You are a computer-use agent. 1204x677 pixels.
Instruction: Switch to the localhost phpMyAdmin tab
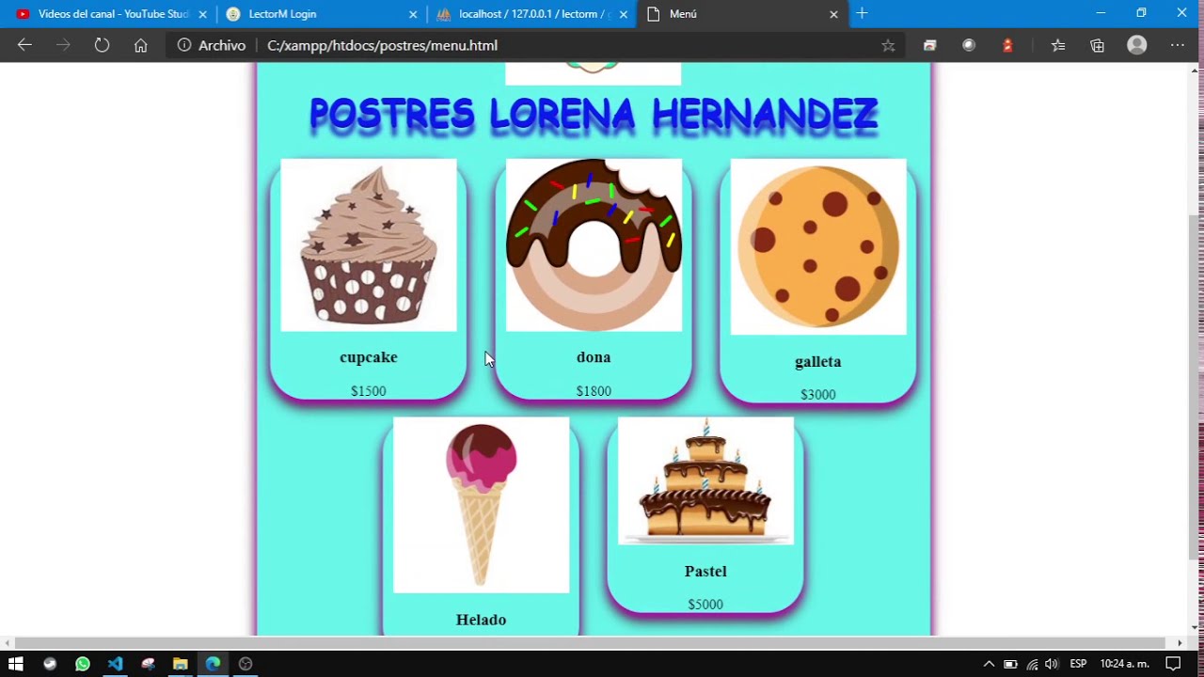(x=531, y=14)
